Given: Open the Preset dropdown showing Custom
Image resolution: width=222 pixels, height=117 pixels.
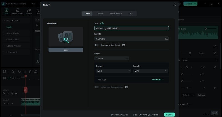Looking at the screenshot, I should 112,58.
